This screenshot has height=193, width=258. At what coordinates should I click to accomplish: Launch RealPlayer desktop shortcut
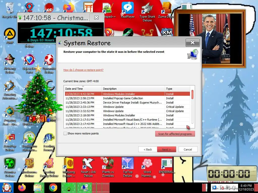127,10
